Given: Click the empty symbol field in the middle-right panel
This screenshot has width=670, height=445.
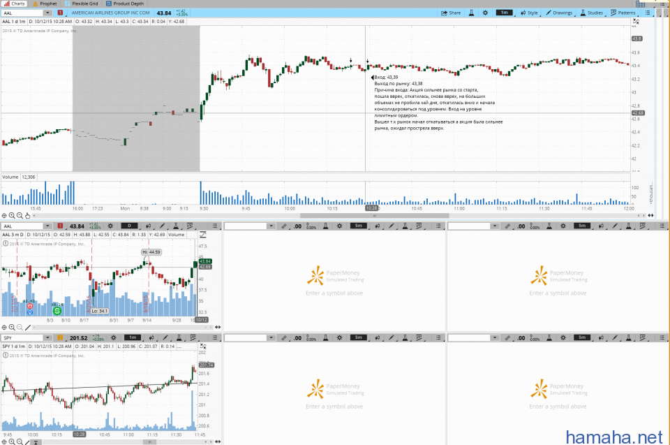Looking at the screenshot, I should pos(469,226).
